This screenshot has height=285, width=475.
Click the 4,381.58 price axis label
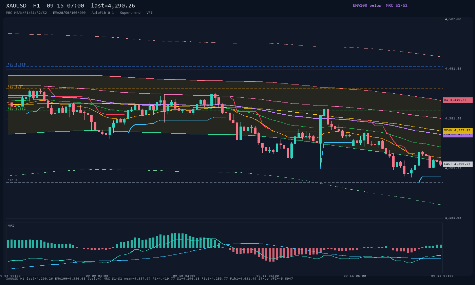coord(453,118)
